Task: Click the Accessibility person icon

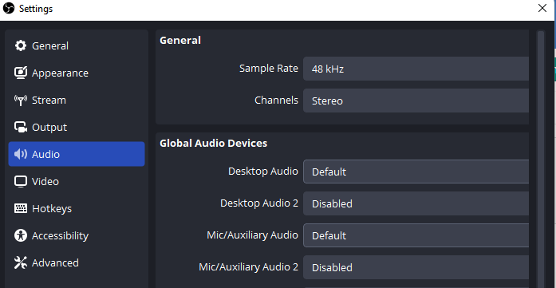Action: coord(21,235)
